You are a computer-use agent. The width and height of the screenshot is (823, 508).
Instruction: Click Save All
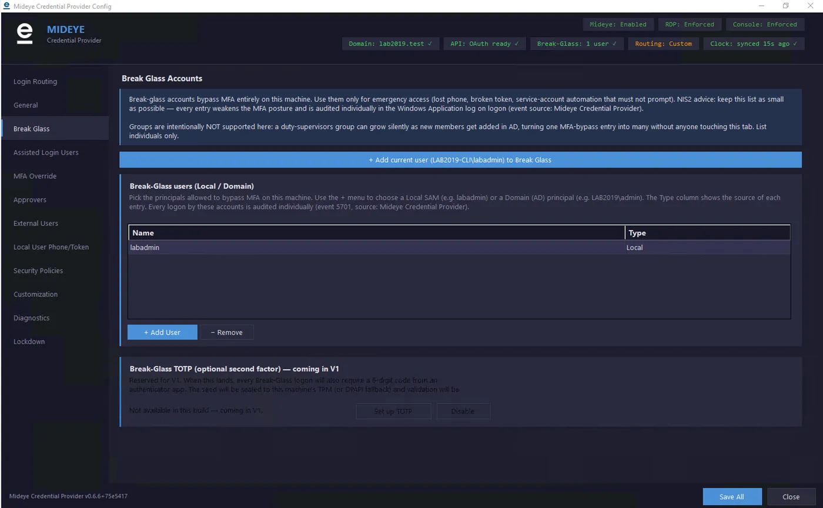pos(732,497)
